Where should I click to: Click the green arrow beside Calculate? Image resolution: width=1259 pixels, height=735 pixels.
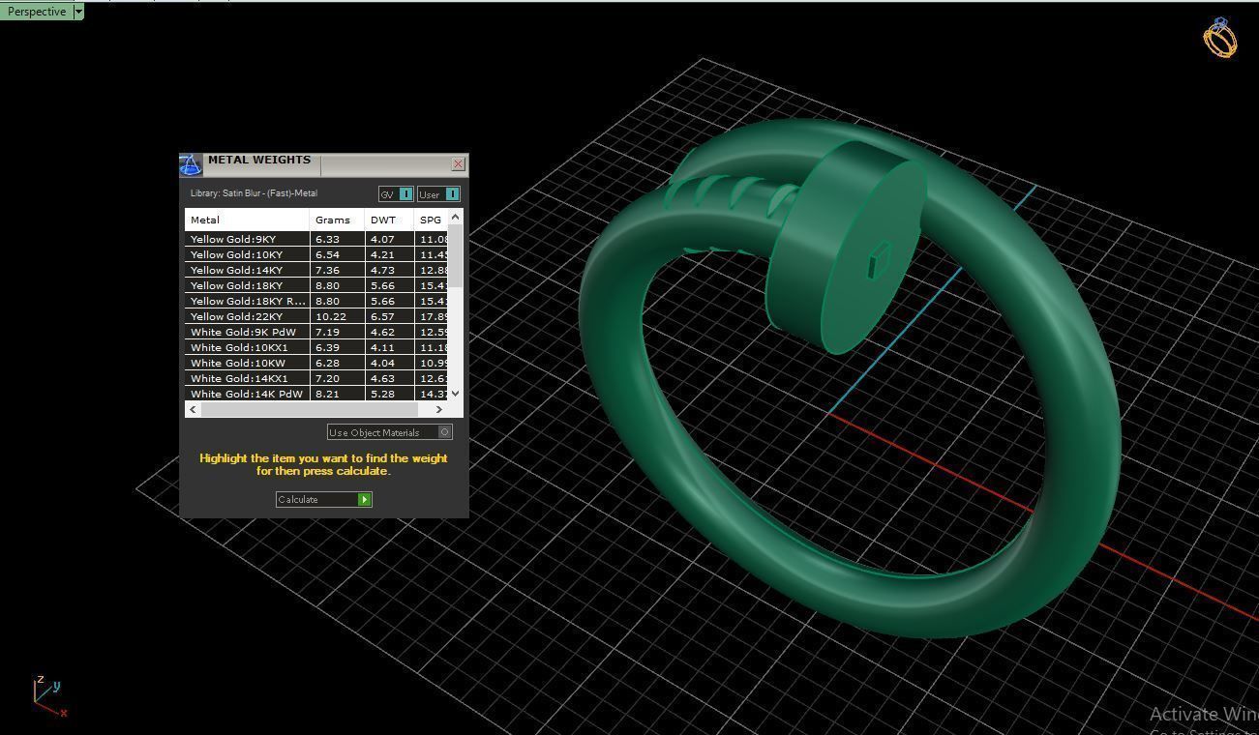click(365, 499)
